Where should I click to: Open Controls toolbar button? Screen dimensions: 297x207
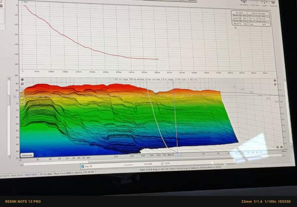pos(273,3)
